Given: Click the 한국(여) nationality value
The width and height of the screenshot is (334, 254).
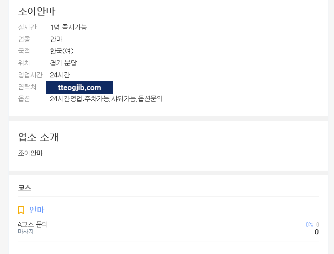Looking at the screenshot, I should [62, 51].
